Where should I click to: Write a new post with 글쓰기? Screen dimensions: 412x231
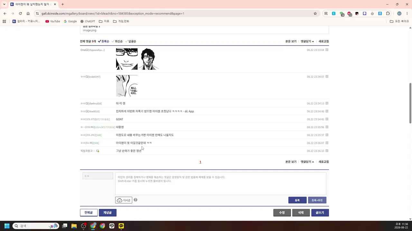320,213
